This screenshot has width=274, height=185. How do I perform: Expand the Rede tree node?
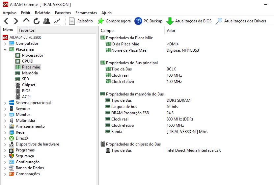[x=5, y=132]
